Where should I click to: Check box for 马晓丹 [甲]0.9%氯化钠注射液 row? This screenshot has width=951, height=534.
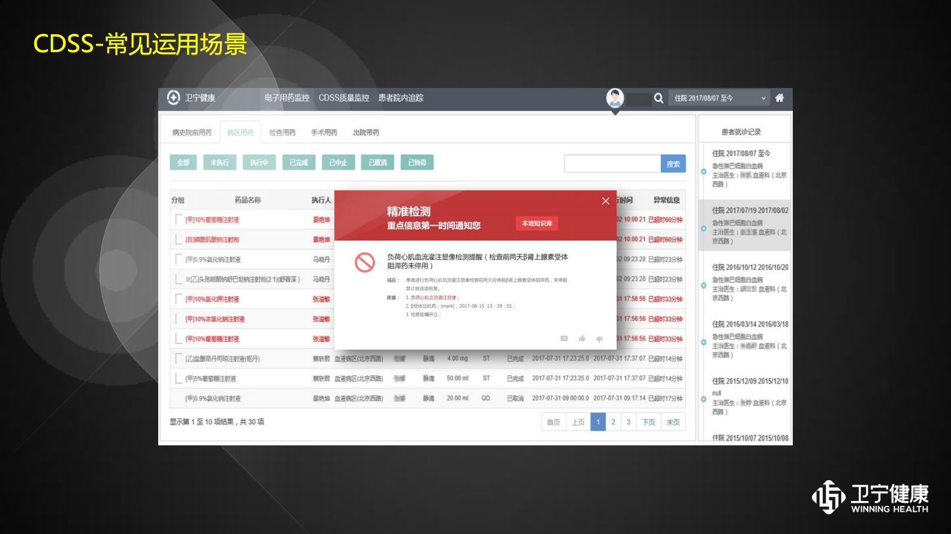click(179, 259)
